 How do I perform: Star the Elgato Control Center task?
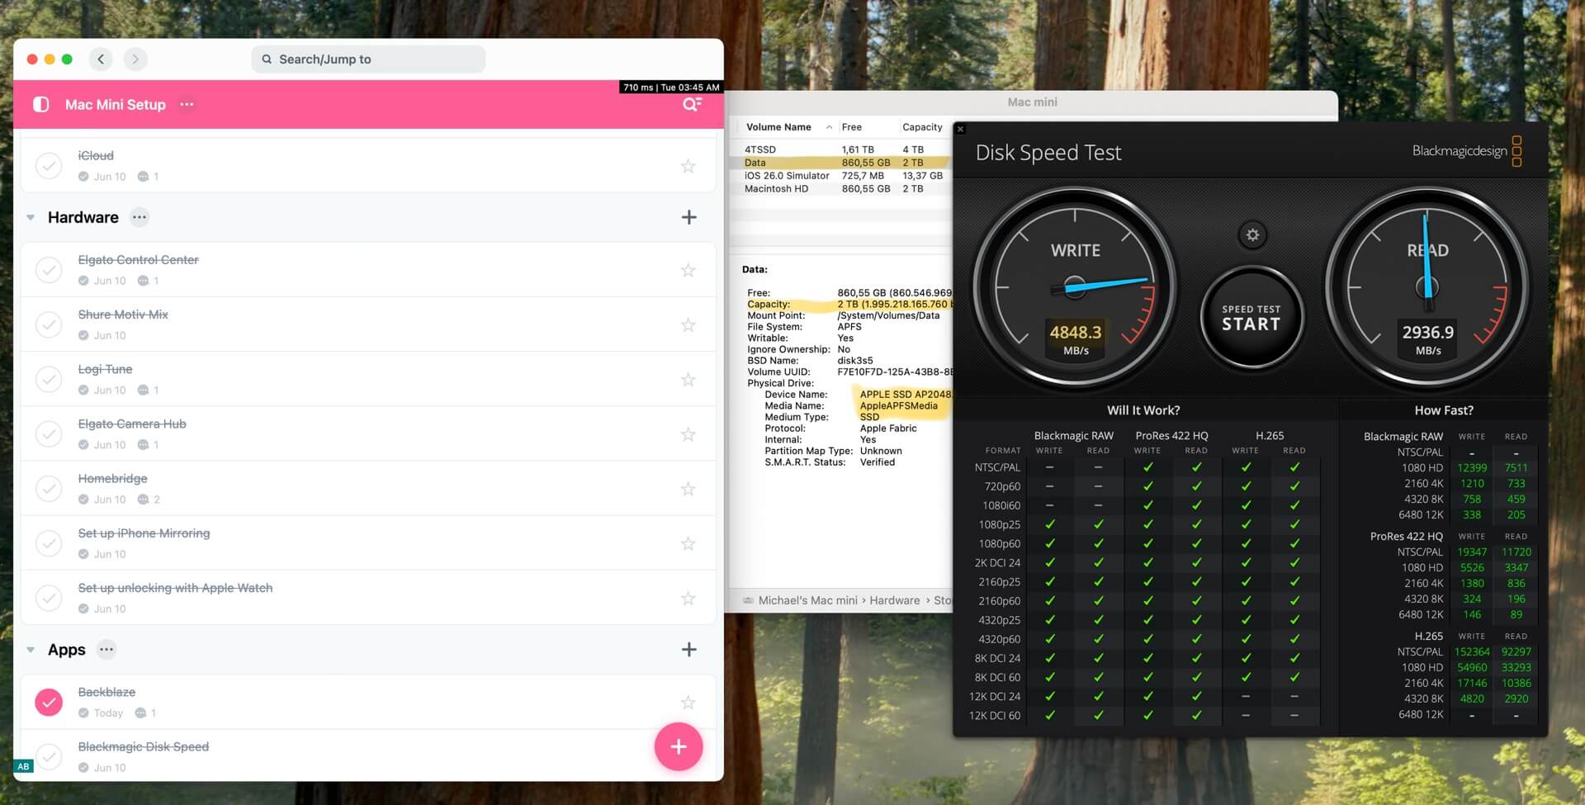tap(688, 270)
